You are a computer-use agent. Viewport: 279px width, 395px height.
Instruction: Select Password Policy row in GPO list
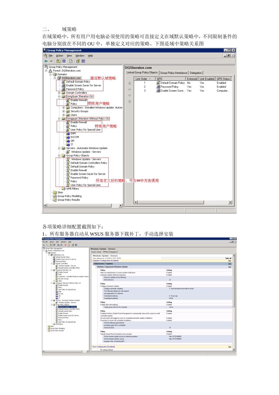[169, 87]
